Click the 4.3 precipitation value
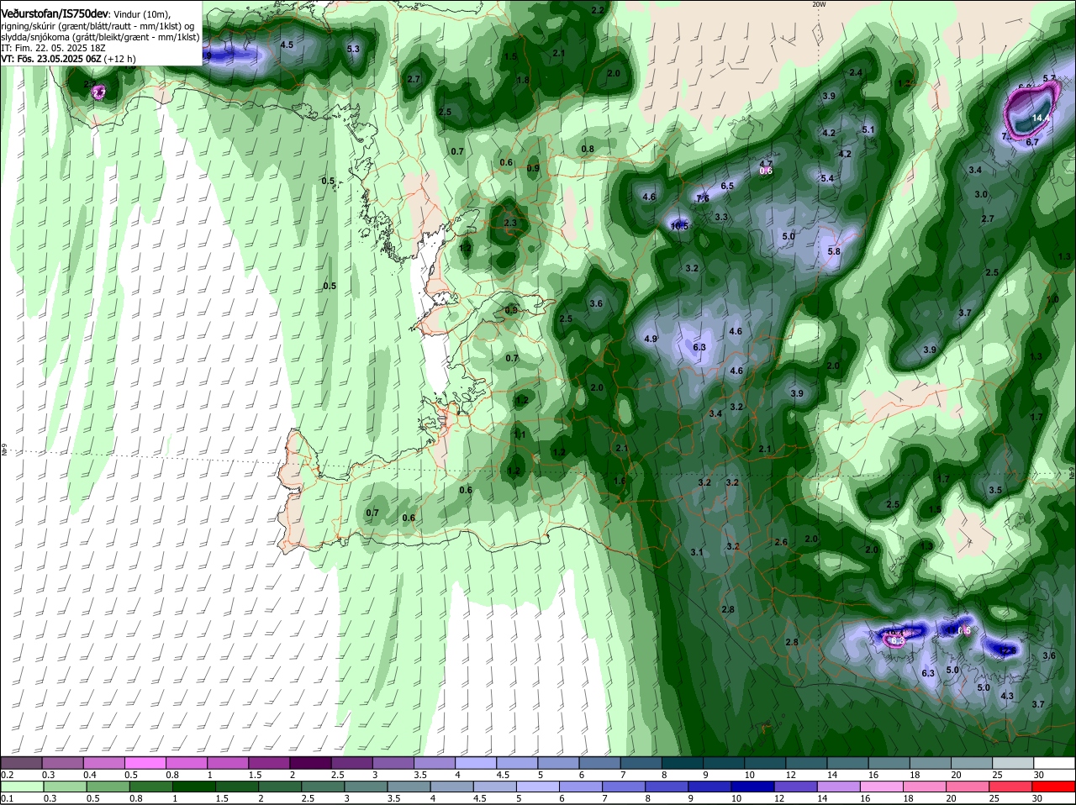The image size is (1076, 805). point(1007,696)
